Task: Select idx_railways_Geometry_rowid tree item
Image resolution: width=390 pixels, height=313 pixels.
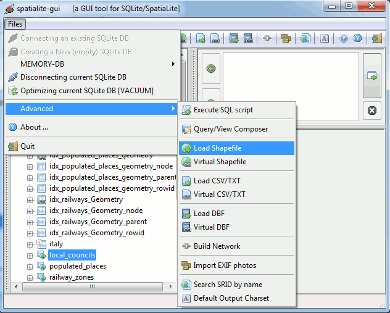Action: pos(97,233)
